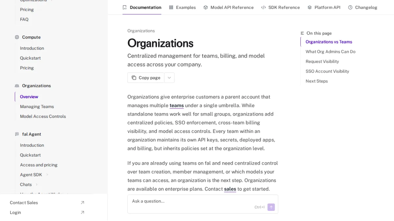Click the Compute section chip icon
This screenshot has width=394, height=221.
(x=17, y=37)
